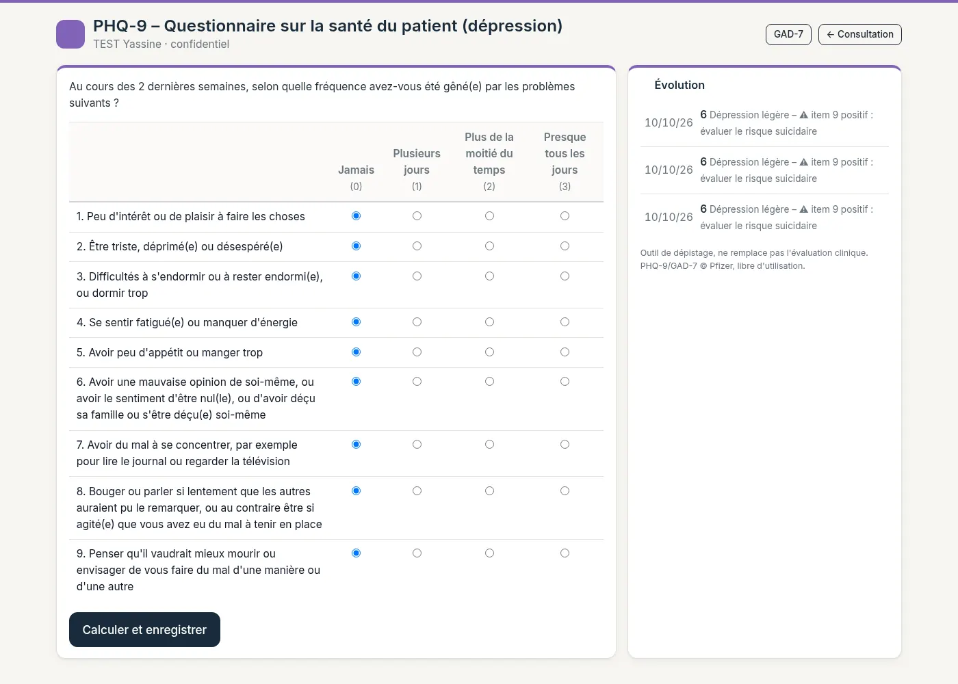
Task: Mark Plusieurs jours for sleep difficulties item
Action: coord(417,276)
